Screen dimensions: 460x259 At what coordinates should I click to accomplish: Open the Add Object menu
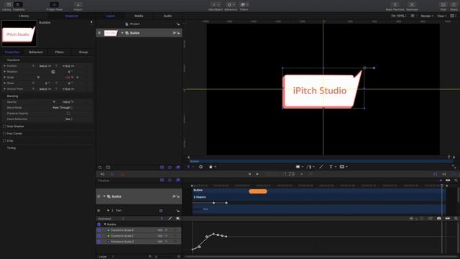216,6
